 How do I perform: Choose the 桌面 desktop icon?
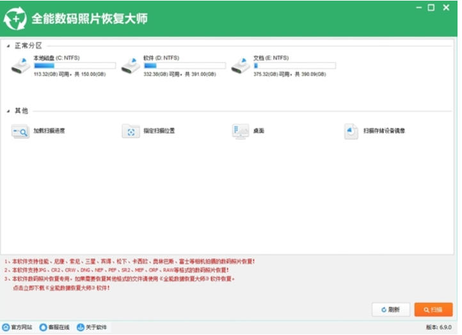241,131
